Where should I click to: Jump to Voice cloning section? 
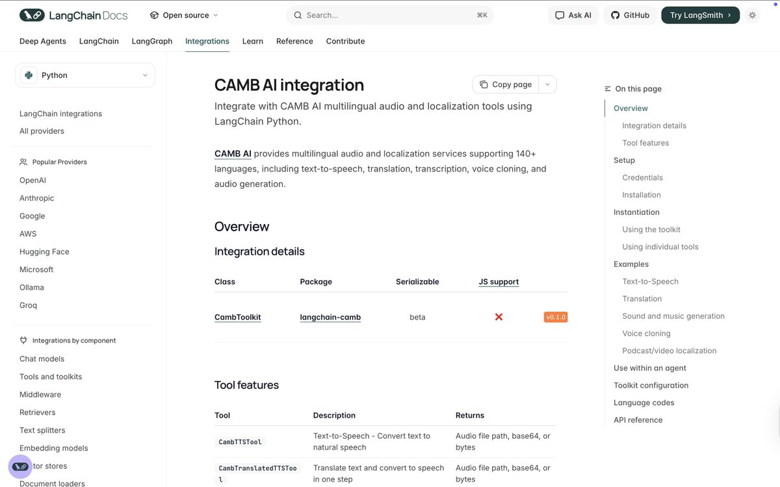(x=646, y=334)
